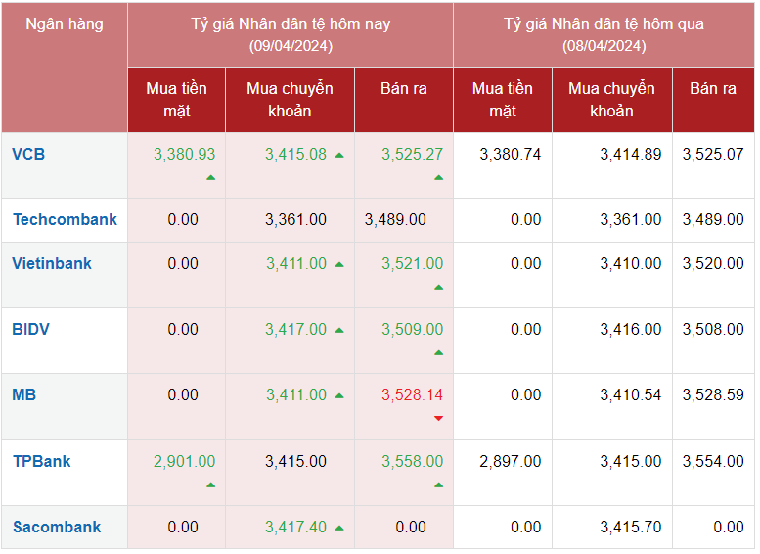Select the yesterday's rate header dated 08/04/2024
This screenshot has height=554, width=760.
click(x=604, y=34)
